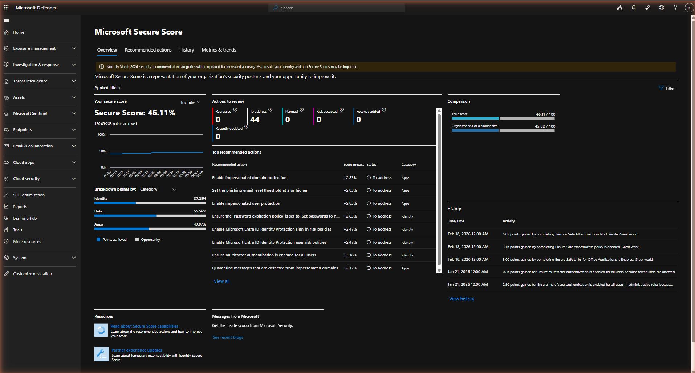Click the Cloud apps cloud icon
Viewport: 695px width, 373px height.
tap(6, 162)
